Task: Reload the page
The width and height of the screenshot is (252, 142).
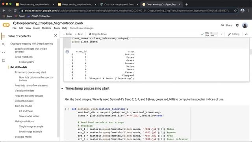Action: [15, 11]
